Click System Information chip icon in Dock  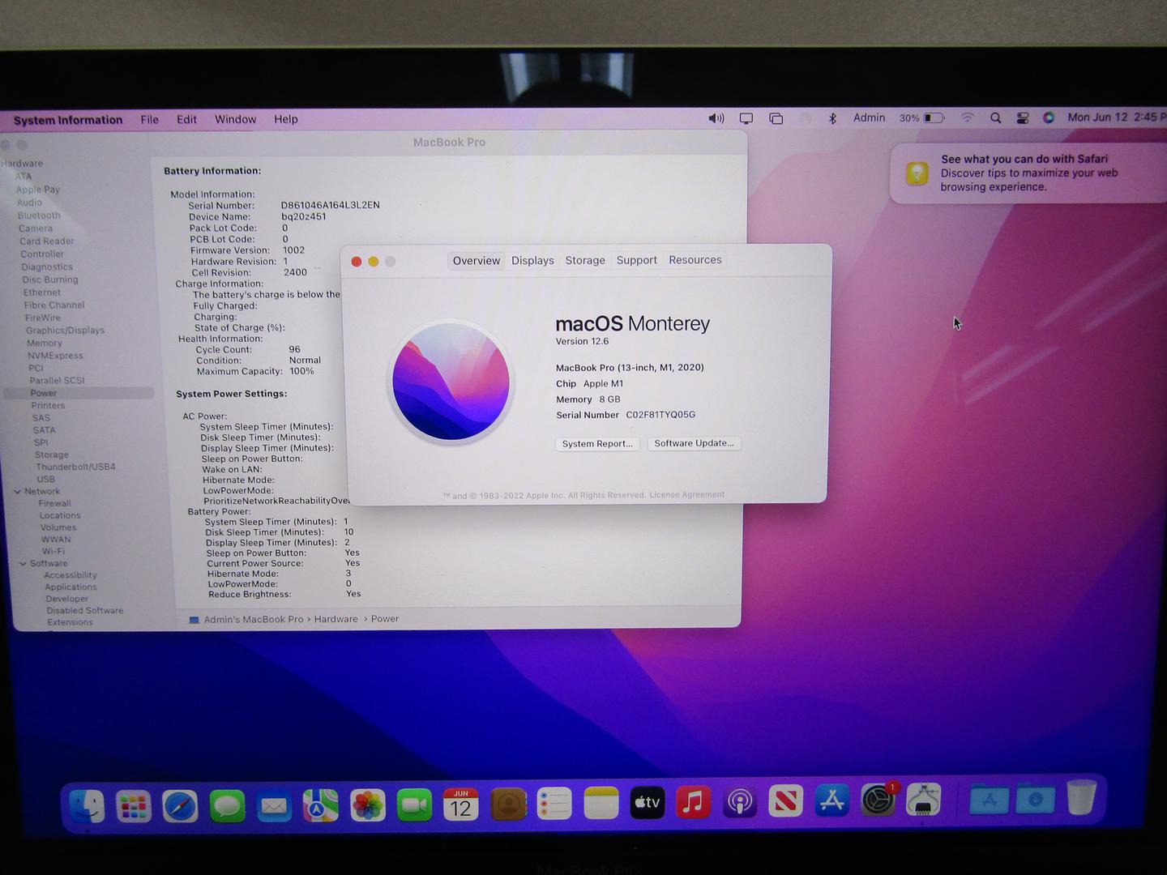coord(924,800)
